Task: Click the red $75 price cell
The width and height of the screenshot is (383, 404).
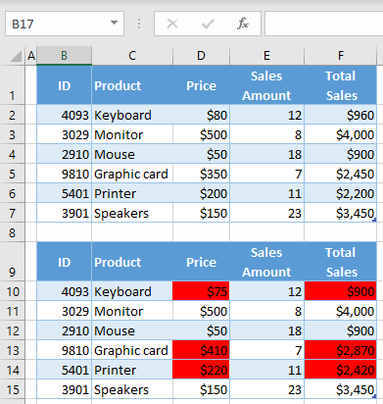Action: pyautogui.click(x=201, y=291)
